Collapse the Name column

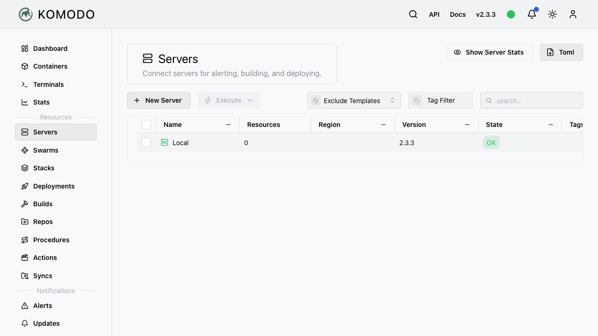tap(228, 125)
